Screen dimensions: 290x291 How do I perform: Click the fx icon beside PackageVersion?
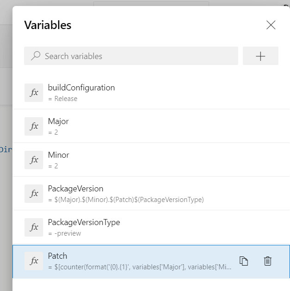(x=34, y=194)
